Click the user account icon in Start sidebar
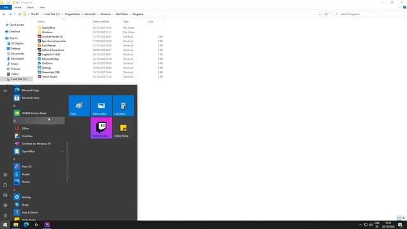 5,175
